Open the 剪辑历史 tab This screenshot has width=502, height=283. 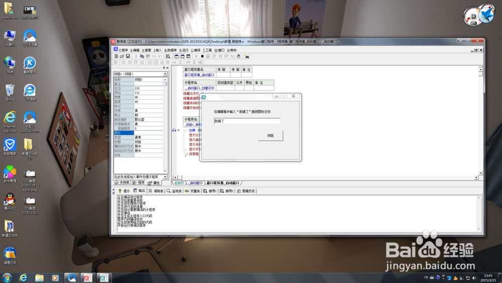246,191
